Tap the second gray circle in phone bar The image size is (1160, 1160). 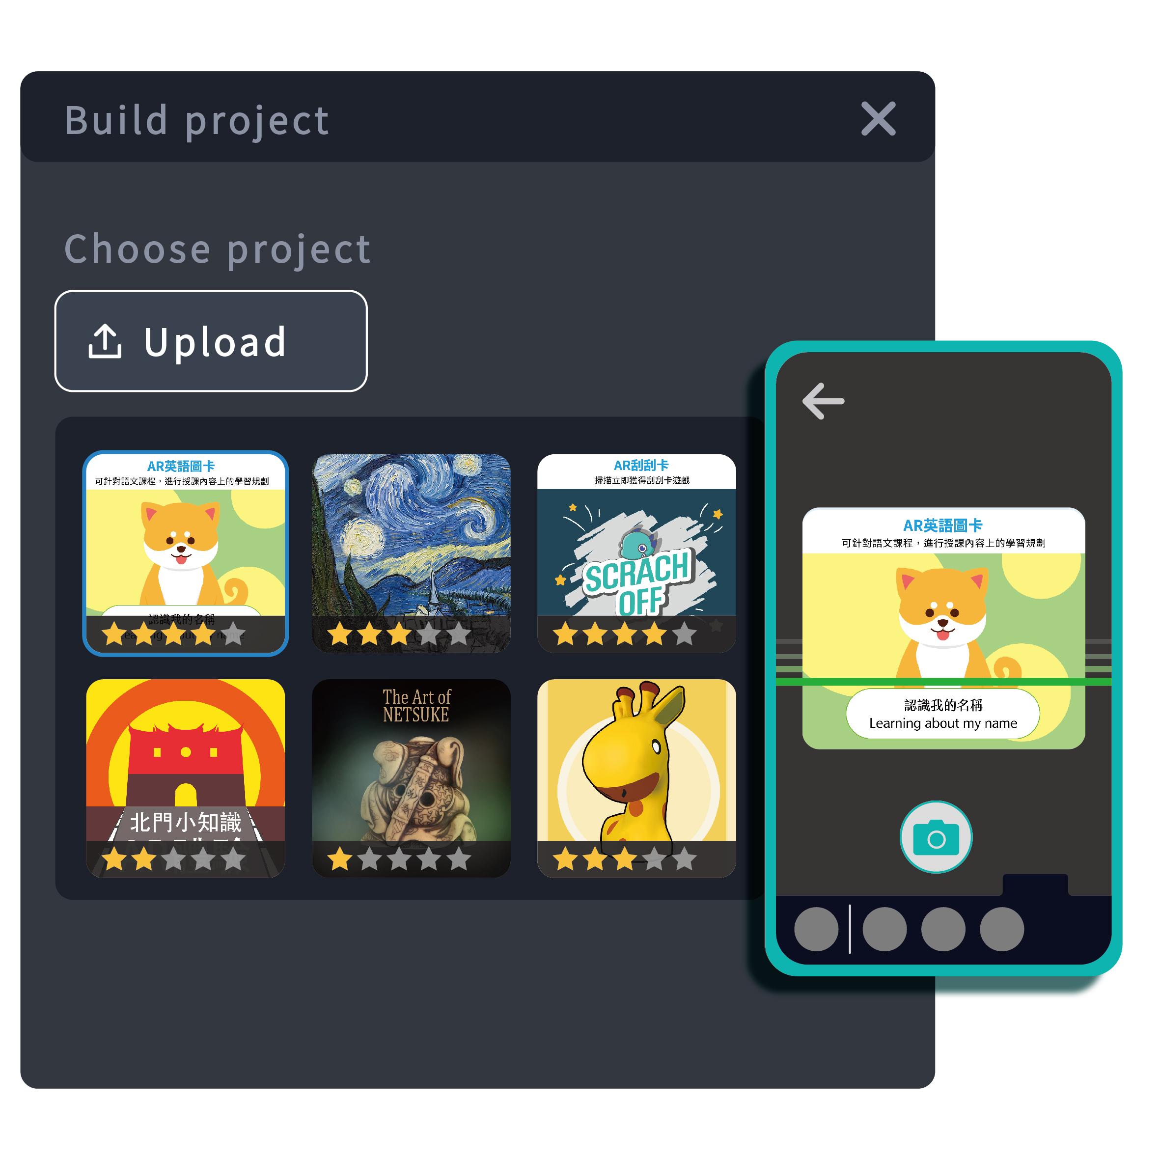(x=884, y=929)
